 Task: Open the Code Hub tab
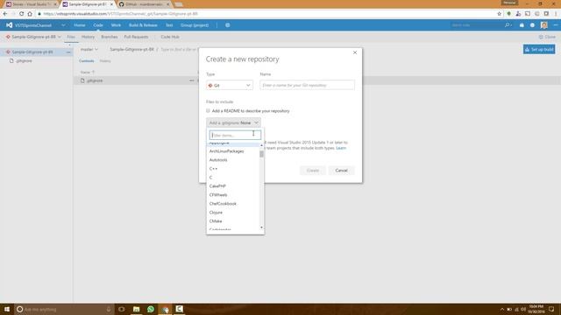click(170, 37)
